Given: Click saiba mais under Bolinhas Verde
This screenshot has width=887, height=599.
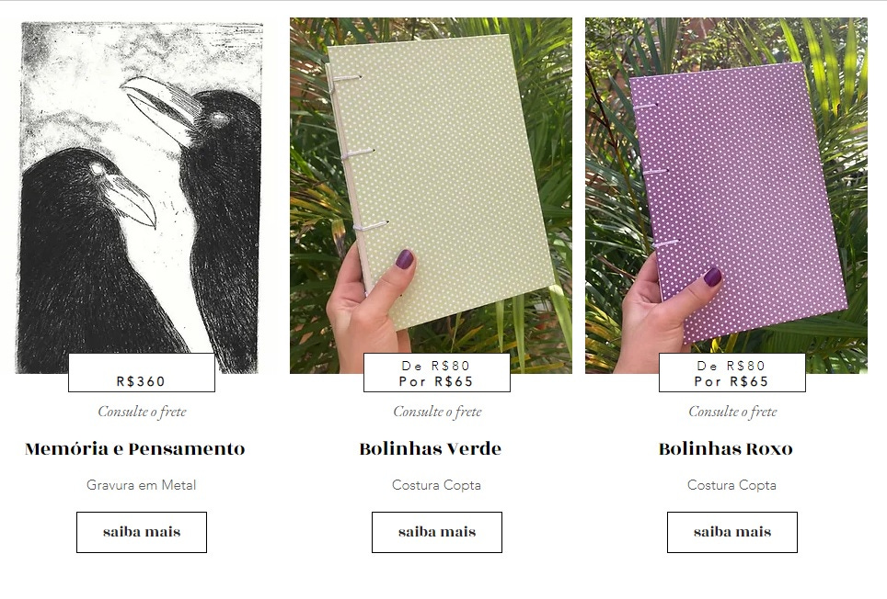Looking at the screenshot, I should tap(437, 532).
